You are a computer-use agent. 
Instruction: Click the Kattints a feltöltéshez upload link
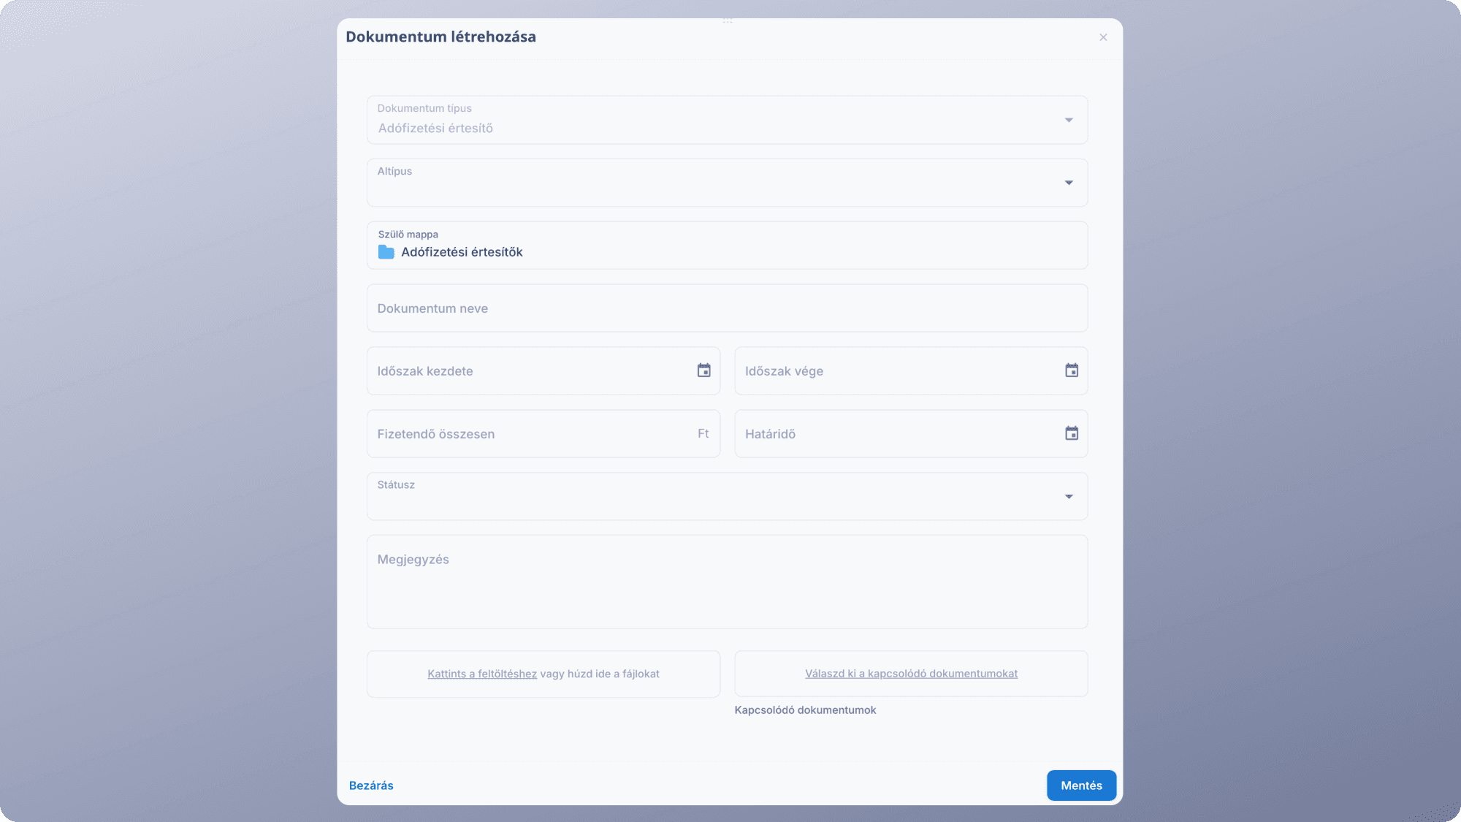pyautogui.click(x=482, y=674)
